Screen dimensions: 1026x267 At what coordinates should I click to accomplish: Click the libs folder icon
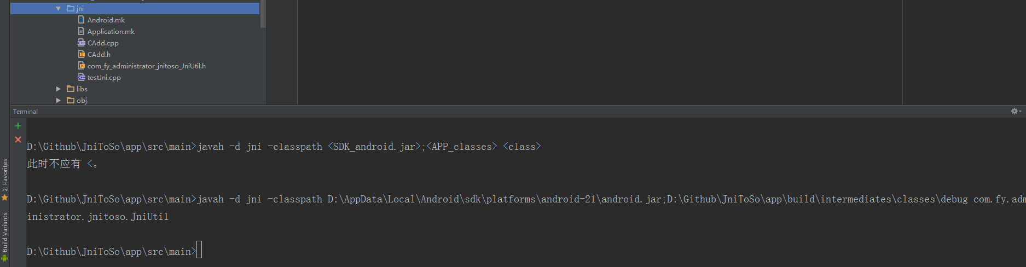[71, 89]
